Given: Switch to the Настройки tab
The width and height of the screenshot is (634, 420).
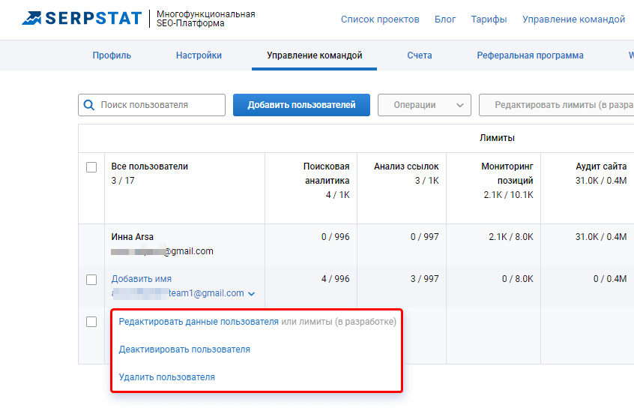Looking at the screenshot, I should coord(199,55).
